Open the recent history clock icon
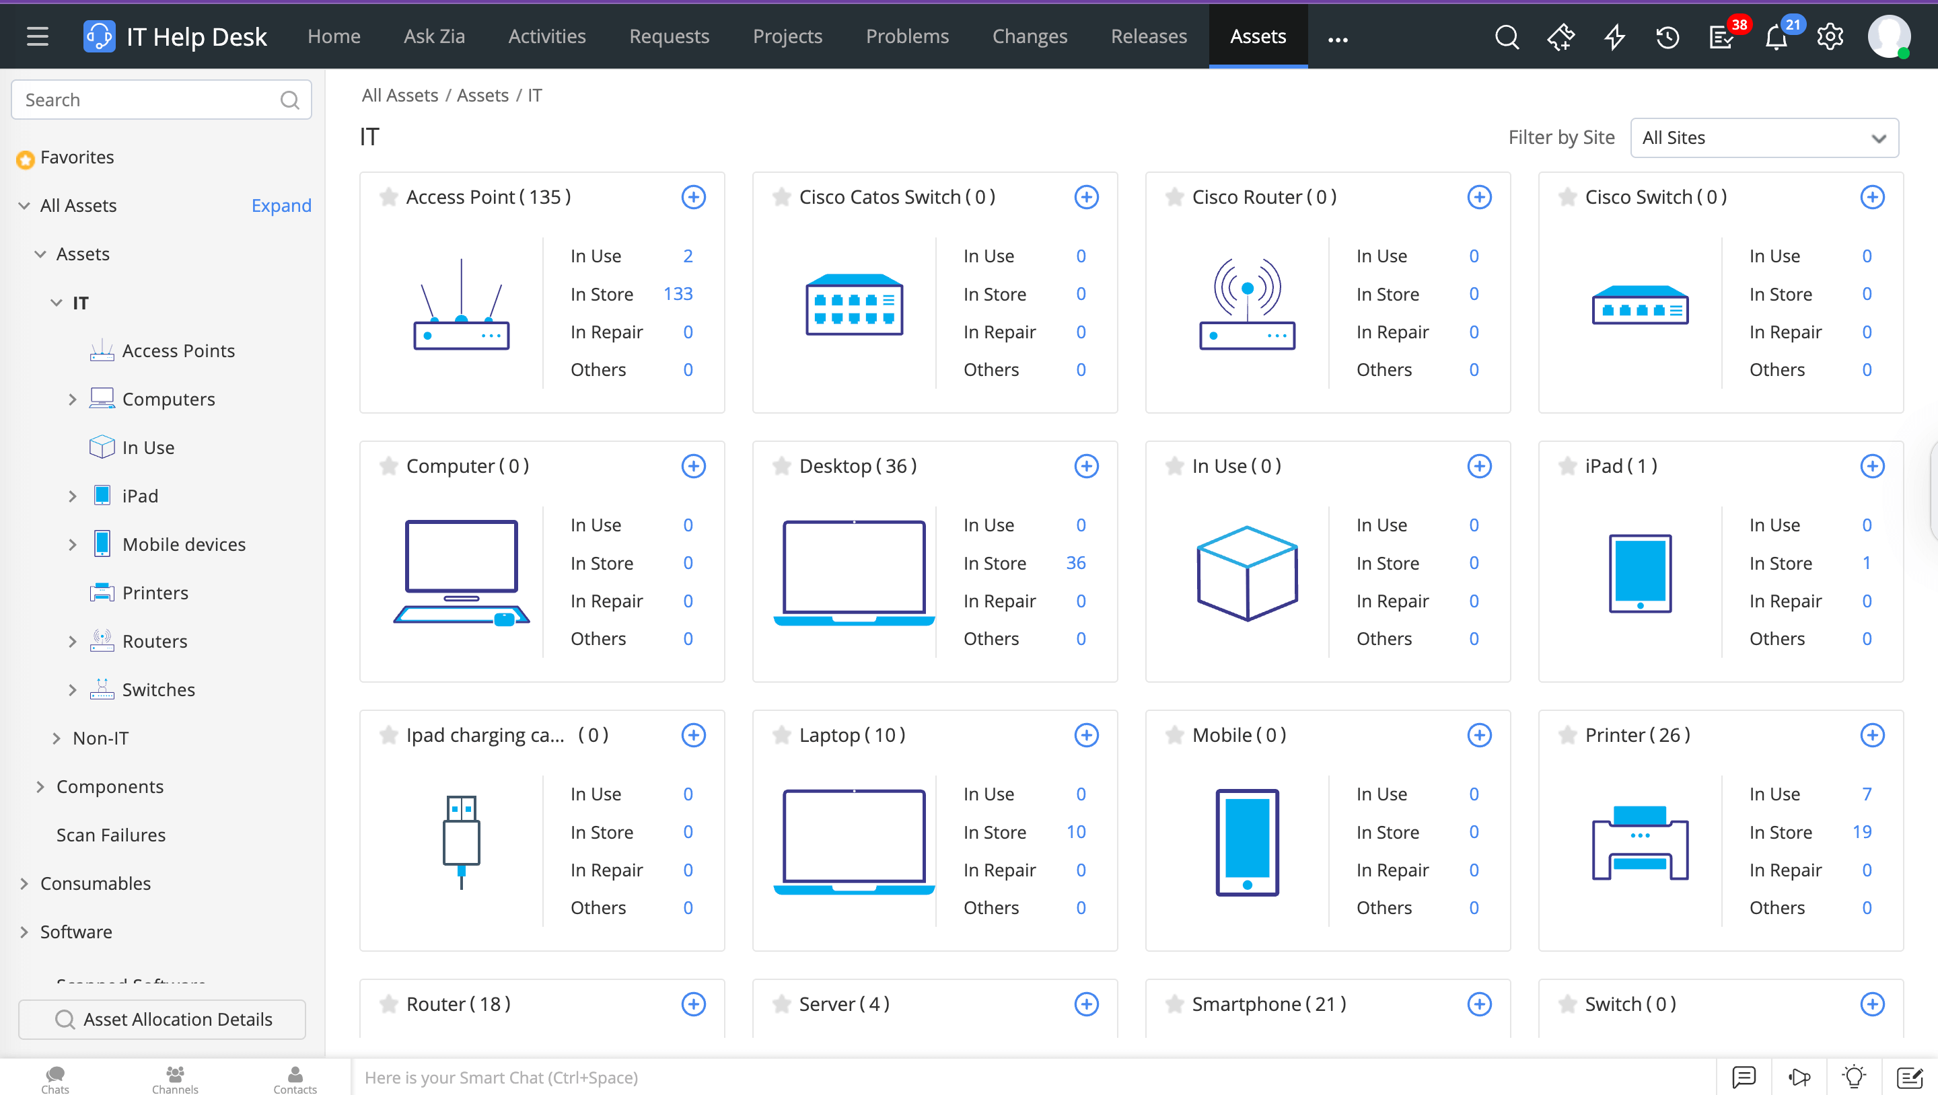1938x1095 pixels. pyautogui.click(x=1667, y=37)
